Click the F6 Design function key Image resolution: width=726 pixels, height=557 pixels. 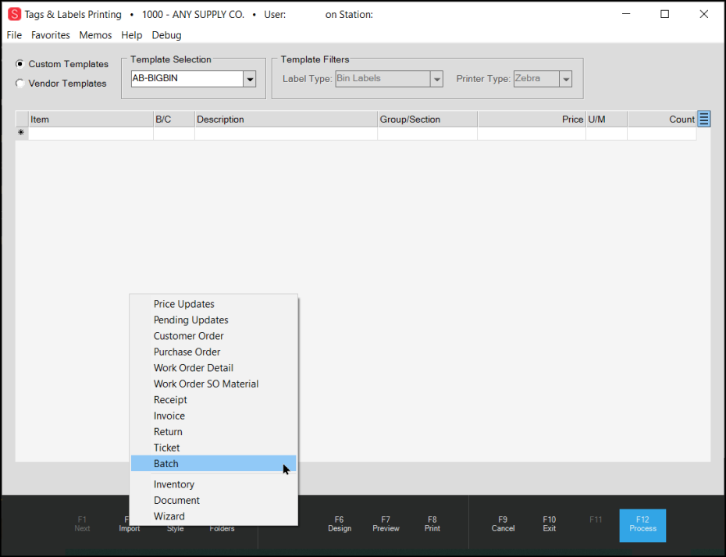coord(339,523)
